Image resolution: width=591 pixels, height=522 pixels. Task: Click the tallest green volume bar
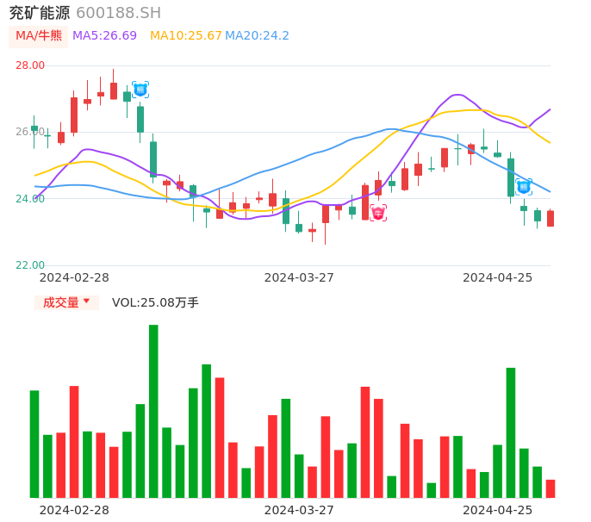click(153, 411)
